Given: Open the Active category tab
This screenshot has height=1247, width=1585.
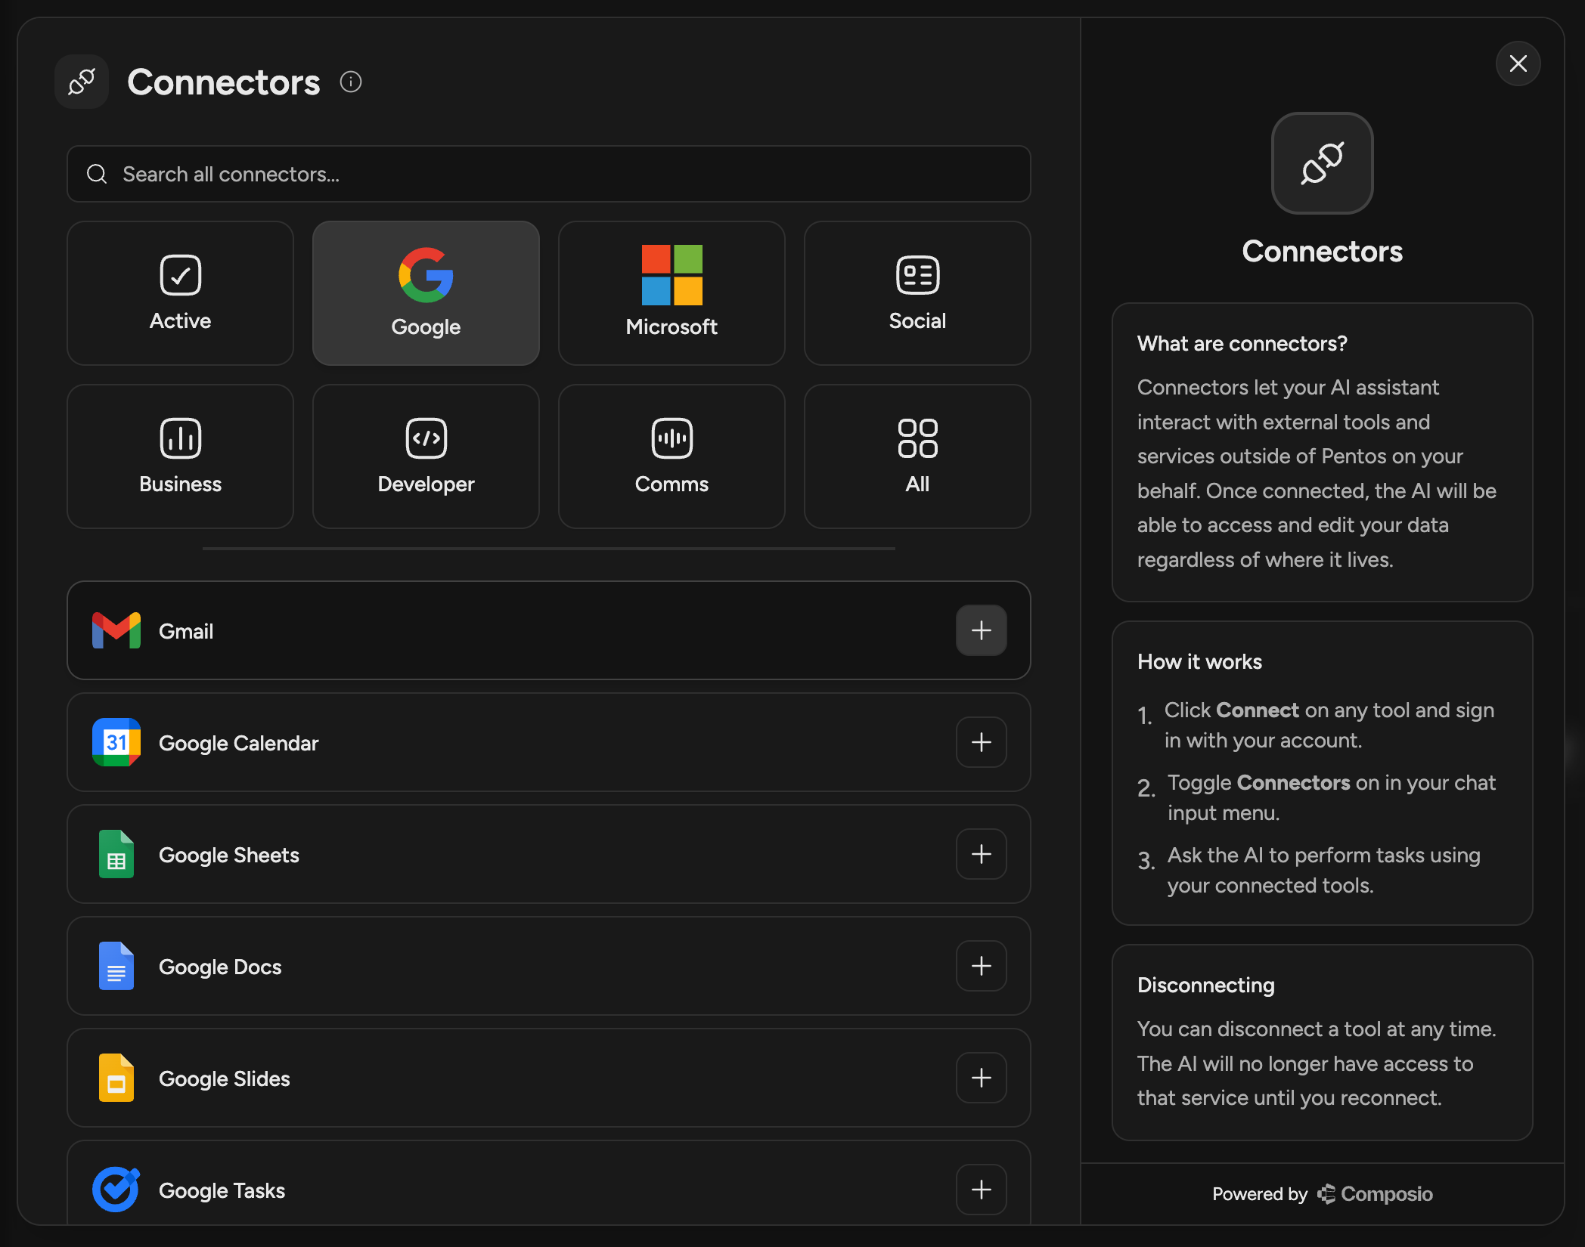Looking at the screenshot, I should 180,293.
